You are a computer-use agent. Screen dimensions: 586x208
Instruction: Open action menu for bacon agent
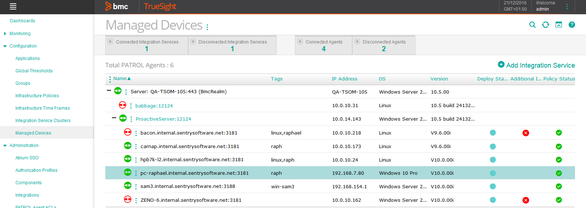[136, 133]
